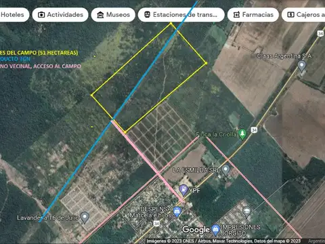Choose the Museos category chip
Image resolution: width=325 pixels, height=244 pixels.
coord(113,15)
